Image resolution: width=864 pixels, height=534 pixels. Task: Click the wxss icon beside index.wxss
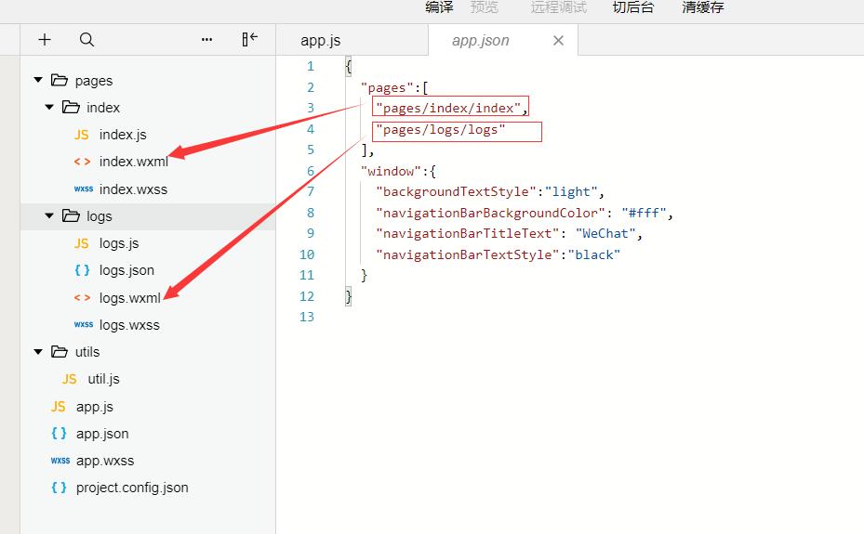(x=83, y=189)
